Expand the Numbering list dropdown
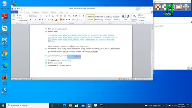Viewport: 192px width, 108px height. (x=67, y=16)
